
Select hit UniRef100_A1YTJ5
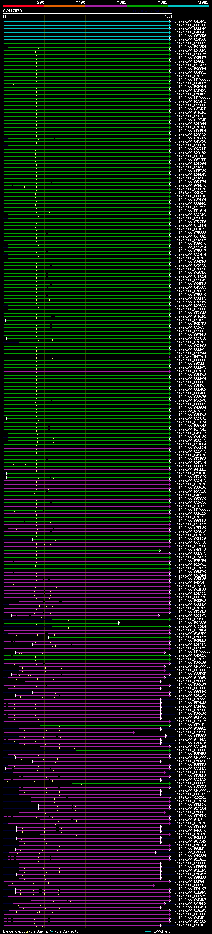click(x=190, y=120)
